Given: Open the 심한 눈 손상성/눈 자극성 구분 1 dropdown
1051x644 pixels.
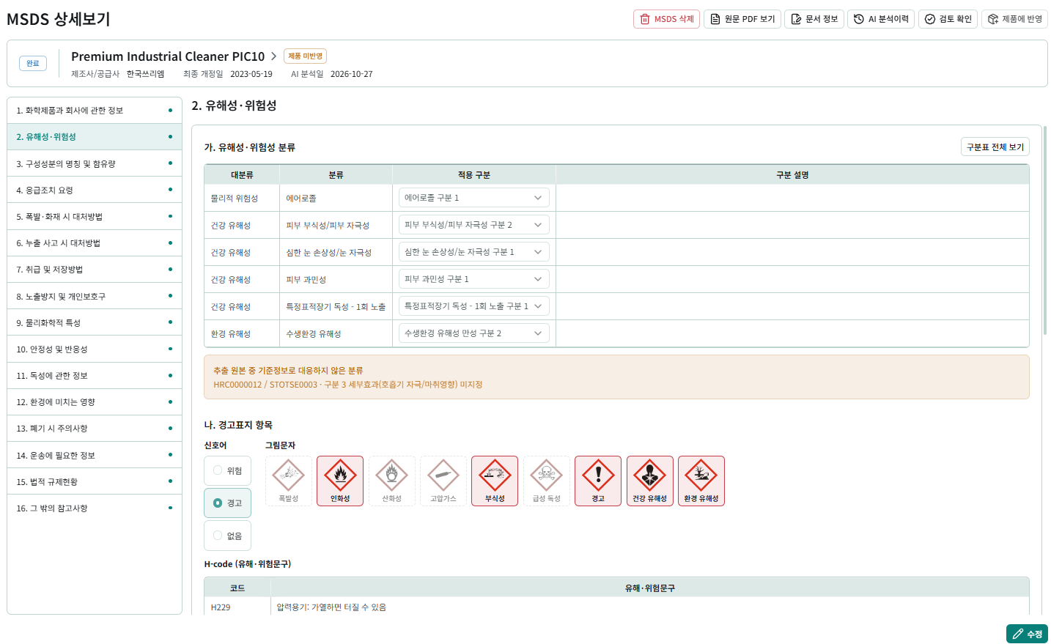Looking at the screenshot, I should click(474, 252).
